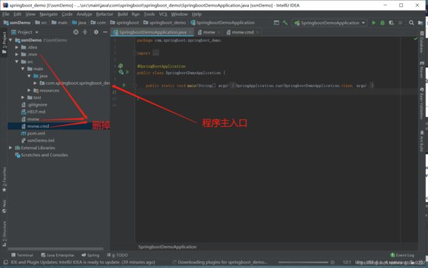
Task: Open the File menu
Action: point(6,14)
